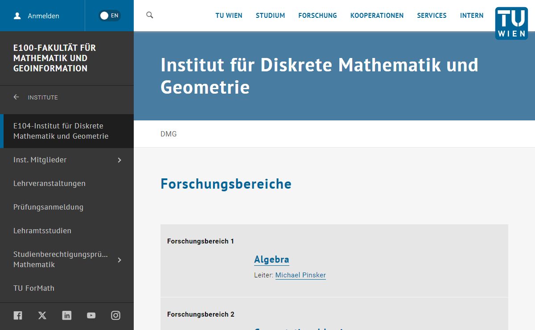
Task: Select E104-Institut für Diskrete Mathematik sidebar item
Action: coord(67,131)
